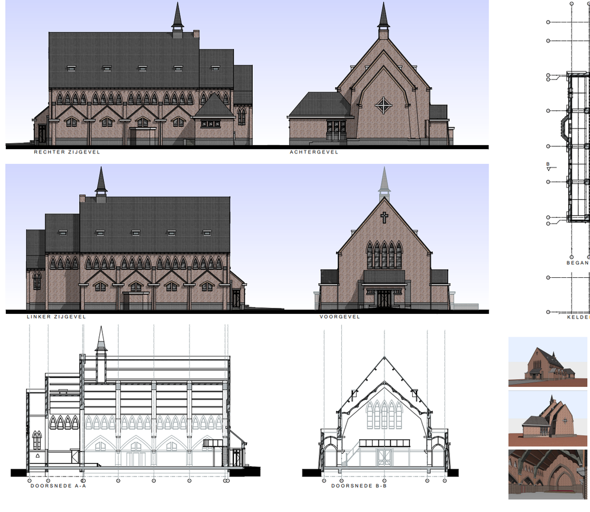
Task: Select the rose window in the ACHTERGEVEL drawing
Action: pyautogui.click(x=384, y=104)
